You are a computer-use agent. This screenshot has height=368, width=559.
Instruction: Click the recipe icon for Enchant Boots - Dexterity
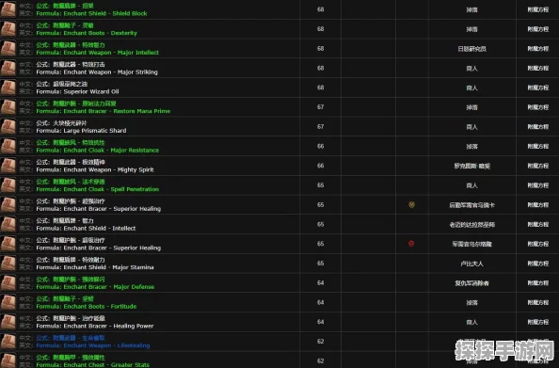pyautogui.click(x=8, y=29)
